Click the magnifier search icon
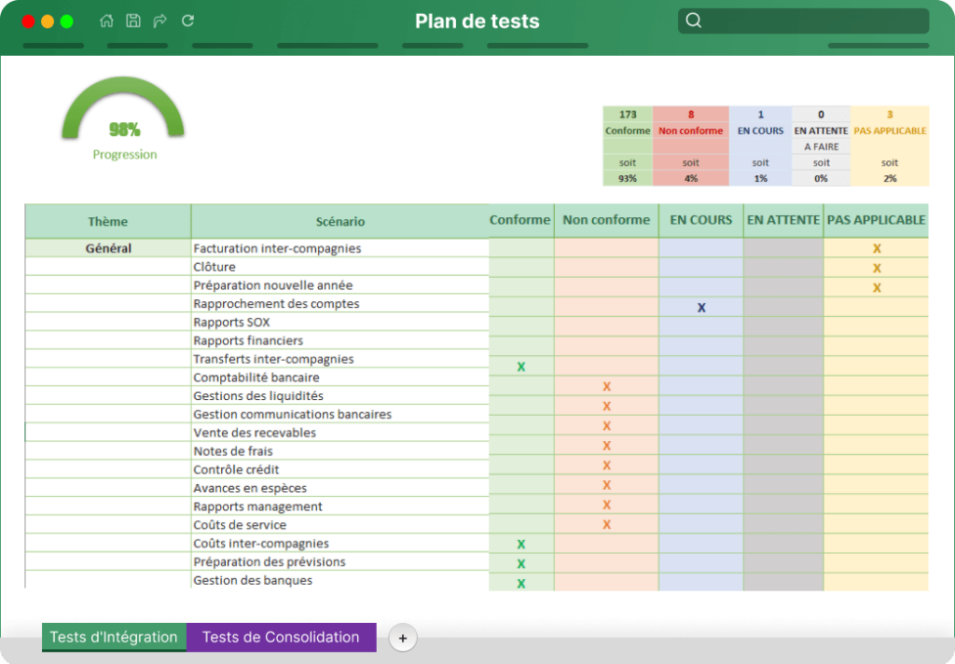The image size is (955, 664). point(694,21)
